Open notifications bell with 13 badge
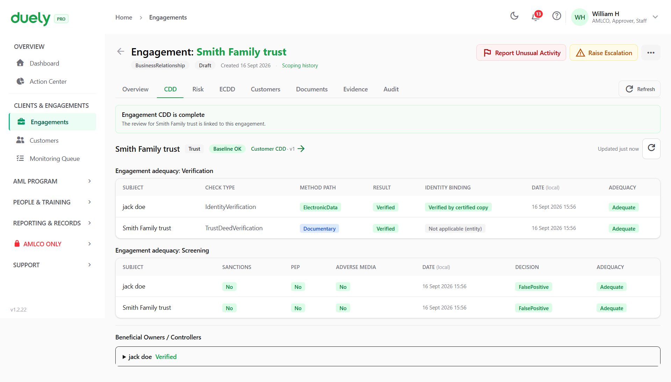 point(536,16)
